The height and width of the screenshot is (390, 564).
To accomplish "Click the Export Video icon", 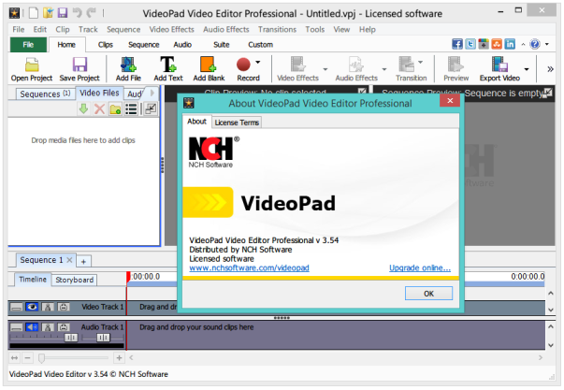I will [x=499, y=65].
